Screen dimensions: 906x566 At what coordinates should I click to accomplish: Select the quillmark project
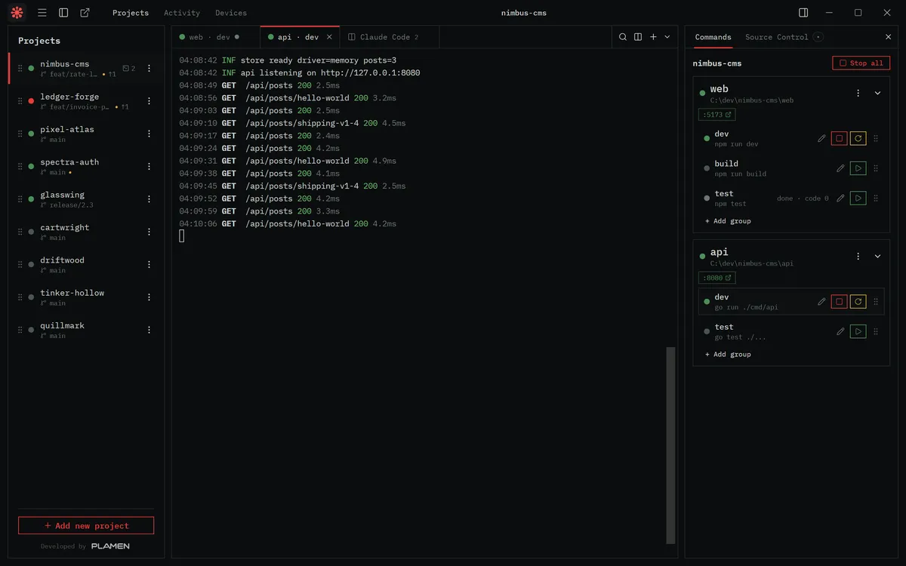click(x=86, y=330)
